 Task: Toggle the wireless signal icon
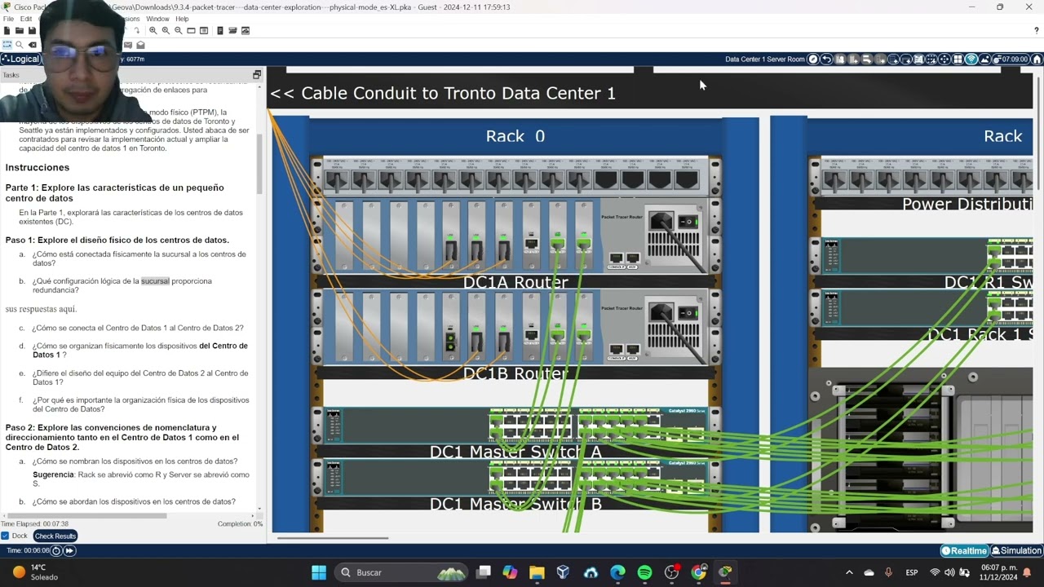click(971, 60)
